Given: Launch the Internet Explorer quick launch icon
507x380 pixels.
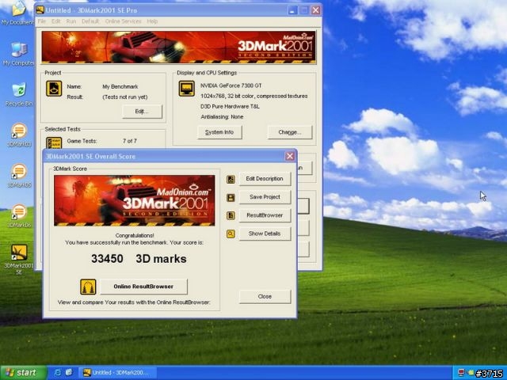Looking at the screenshot, I should coord(58,373).
